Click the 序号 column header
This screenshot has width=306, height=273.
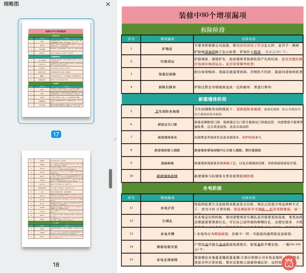point(131,39)
